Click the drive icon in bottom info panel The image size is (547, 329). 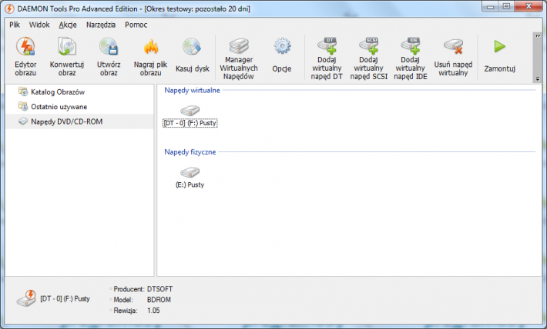coord(26,299)
